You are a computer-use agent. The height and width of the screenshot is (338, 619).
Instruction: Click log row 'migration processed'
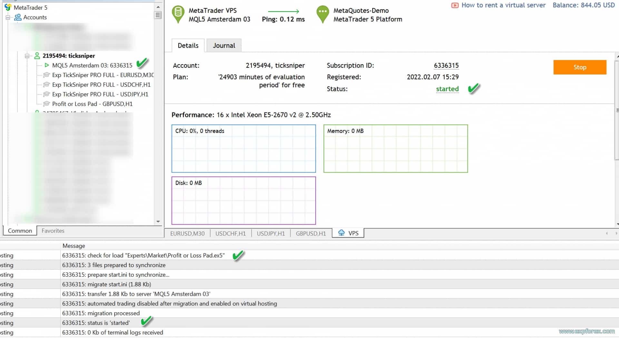pyautogui.click(x=309, y=313)
